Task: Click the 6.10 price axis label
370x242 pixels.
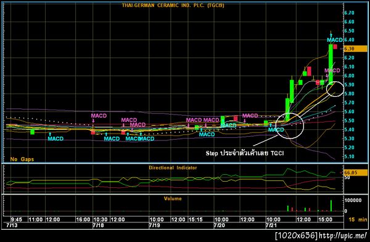Action: click(x=349, y=67)
